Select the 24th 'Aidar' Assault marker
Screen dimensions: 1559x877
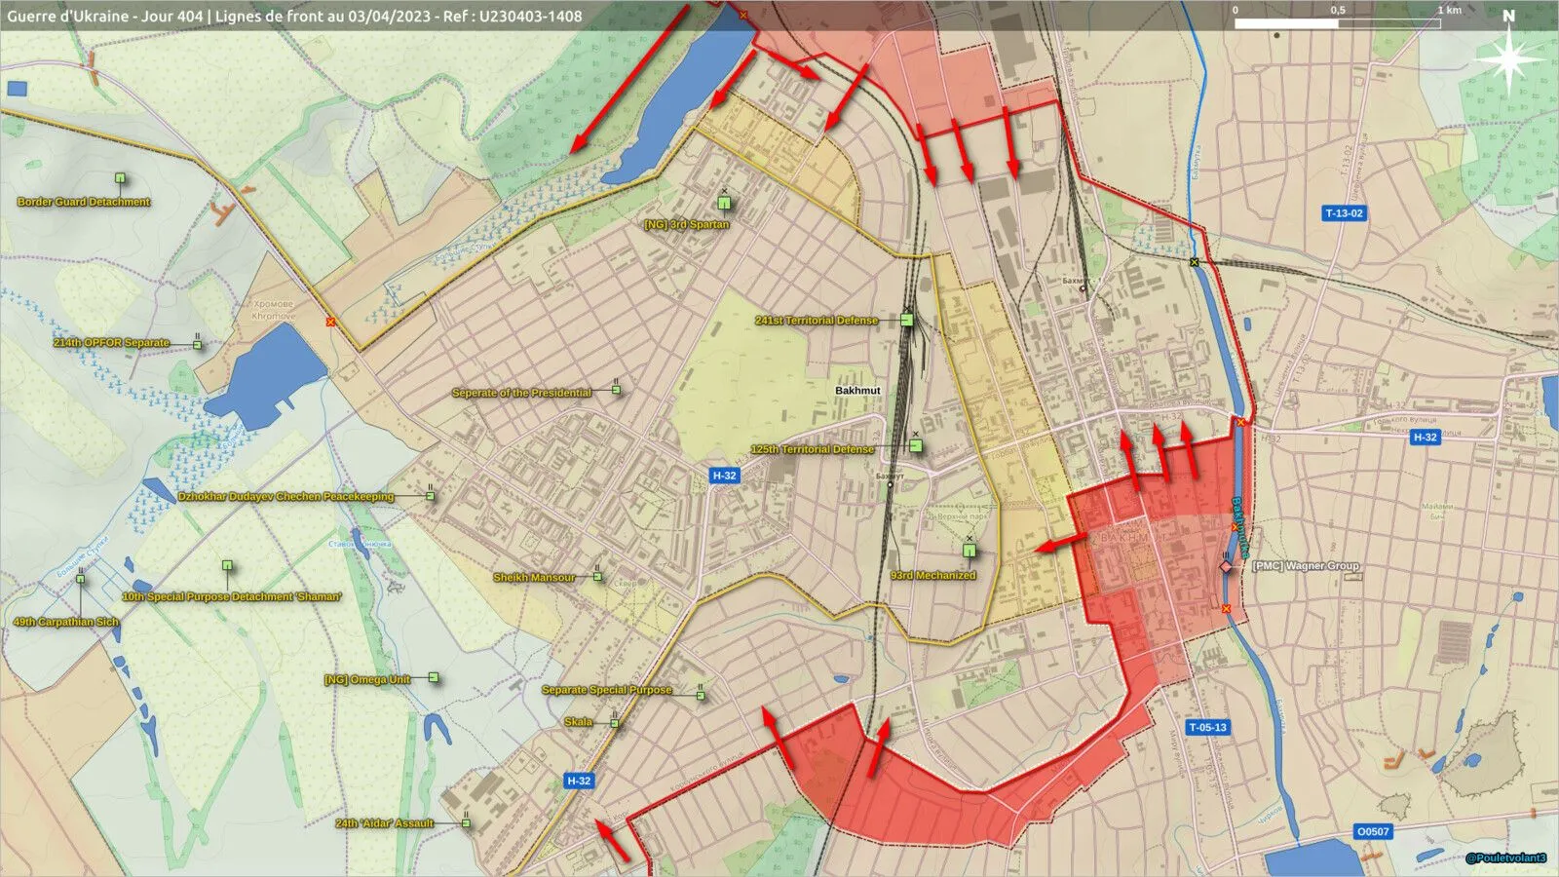coord(466,823)
